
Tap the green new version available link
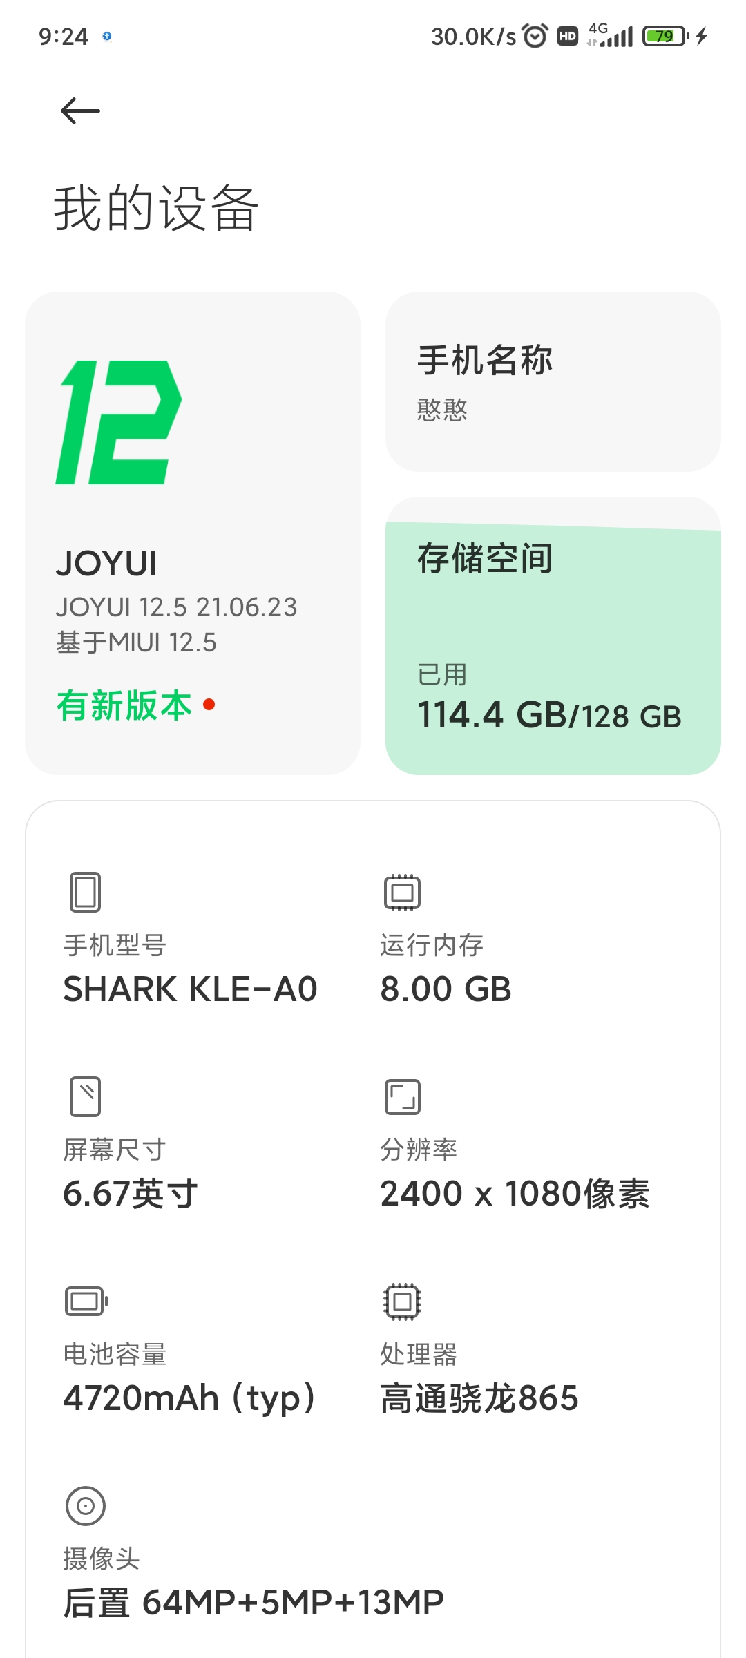[x=125, y=705]
